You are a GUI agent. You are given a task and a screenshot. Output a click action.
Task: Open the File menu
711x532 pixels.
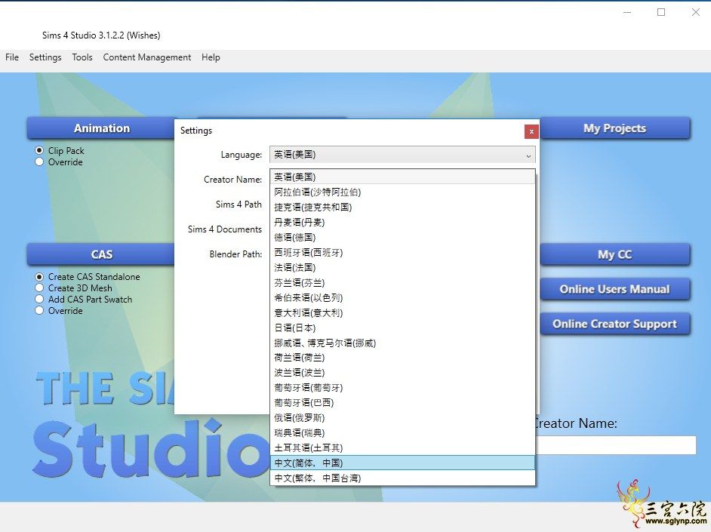[12, 57]
